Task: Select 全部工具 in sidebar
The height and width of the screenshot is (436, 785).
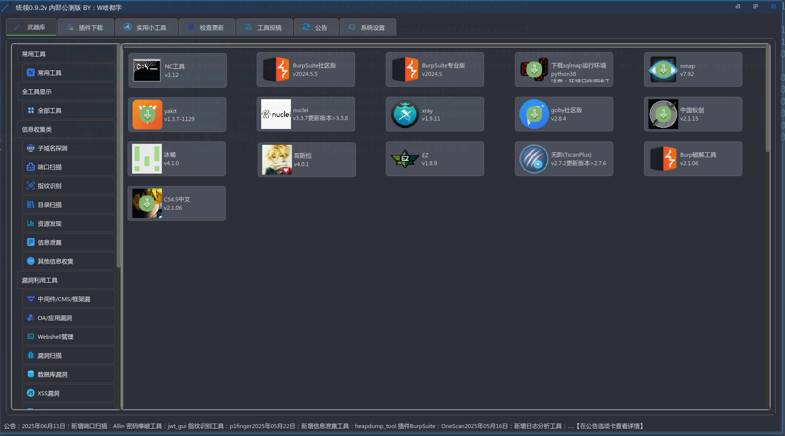Action: coord(69,111)
